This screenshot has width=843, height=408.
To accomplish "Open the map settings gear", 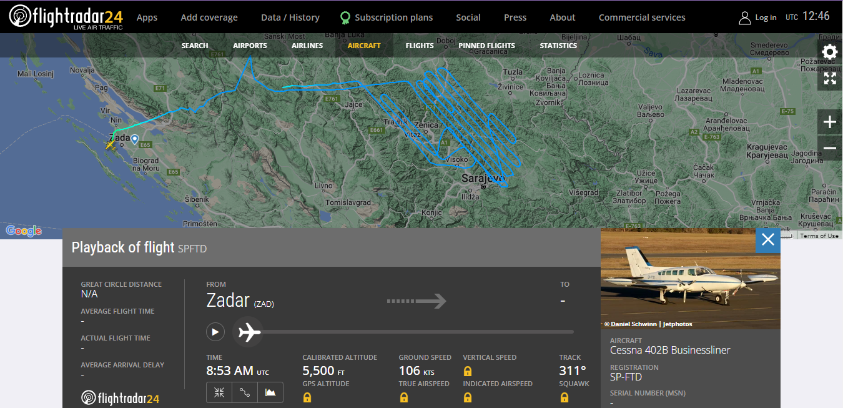I will coord(830,52).
